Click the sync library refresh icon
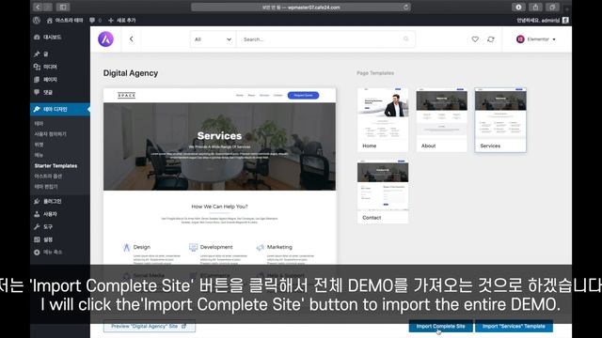The image size is (602, 338). coord(491,39)
